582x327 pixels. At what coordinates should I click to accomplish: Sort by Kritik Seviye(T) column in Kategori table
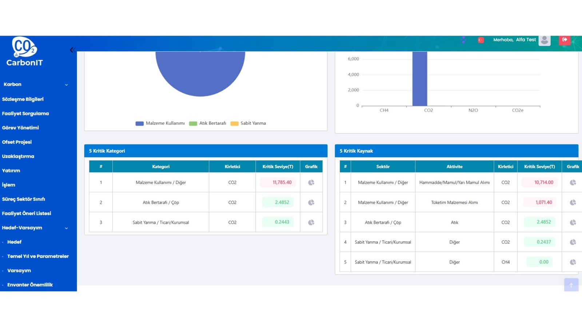click(x=278, y=167)
